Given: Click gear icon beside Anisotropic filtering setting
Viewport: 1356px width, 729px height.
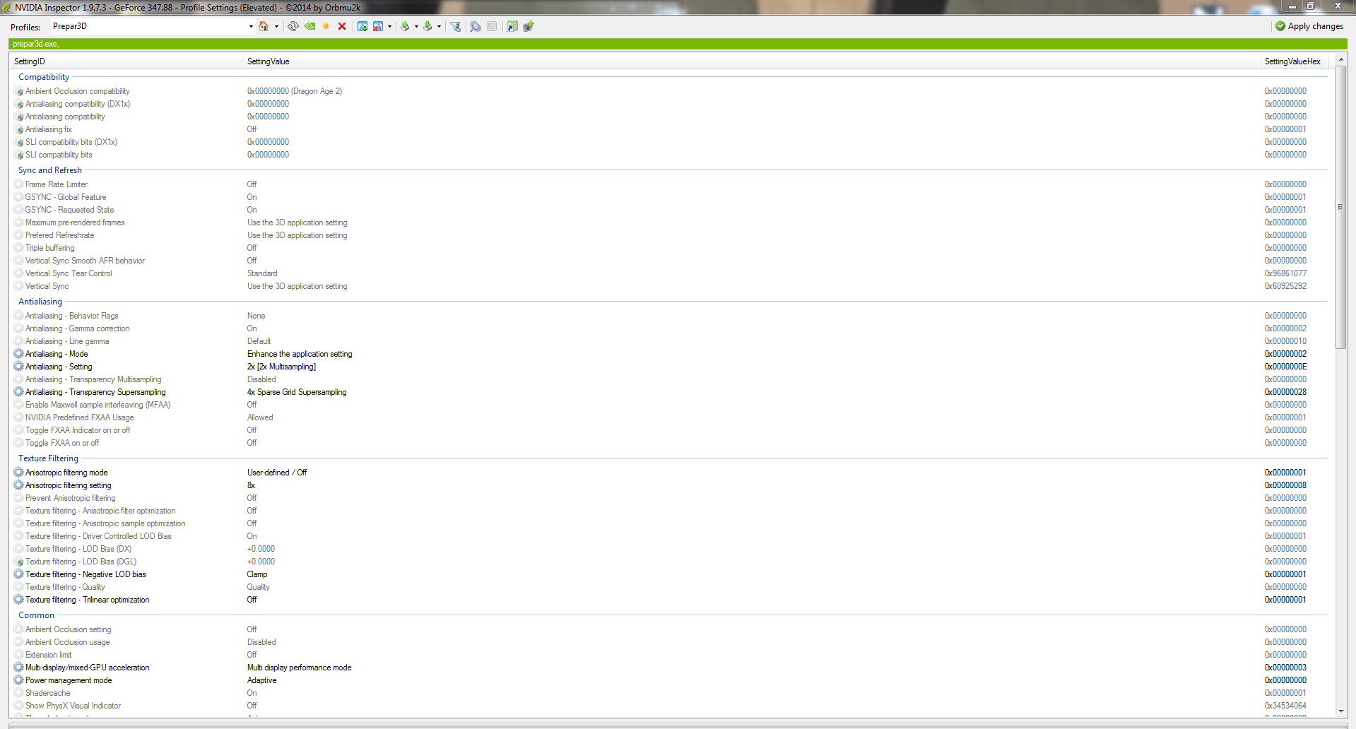Looking at the screenshot, I should pos(19,485).
